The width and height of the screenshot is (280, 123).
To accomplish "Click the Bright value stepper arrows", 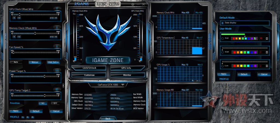I will point(267,38).
